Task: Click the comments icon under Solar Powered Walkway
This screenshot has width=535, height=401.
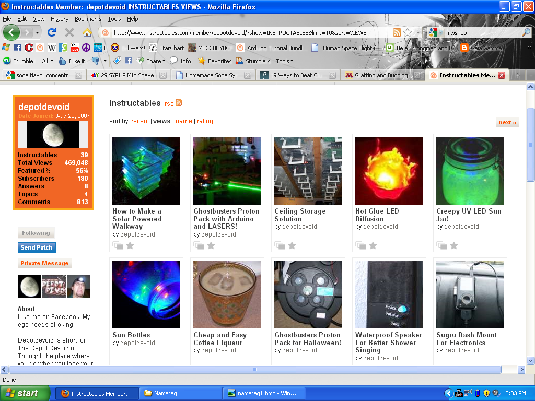Action: [118, 245]
